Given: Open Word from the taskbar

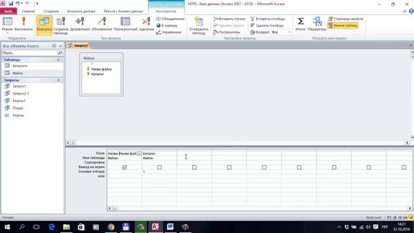Looking at the screenshot, I should 170,227.
